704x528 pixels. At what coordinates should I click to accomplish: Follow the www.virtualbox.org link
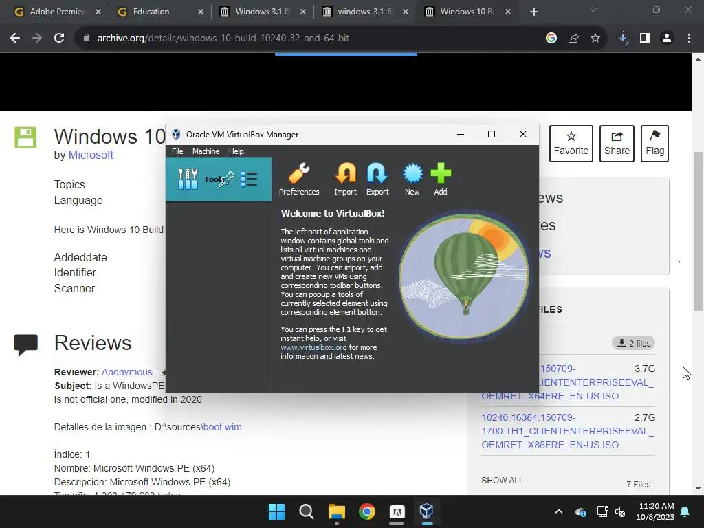pos(313,347)
